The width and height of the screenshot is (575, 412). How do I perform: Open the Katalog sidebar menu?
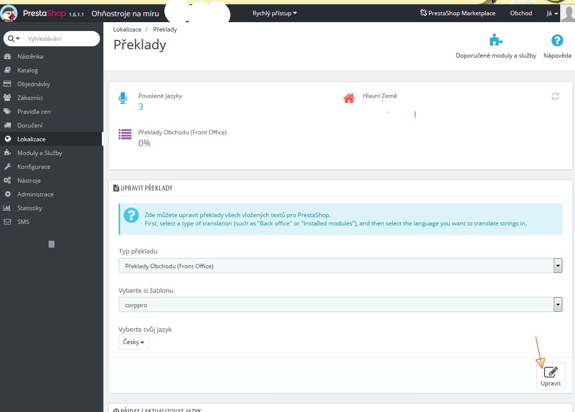pos(28,70)
